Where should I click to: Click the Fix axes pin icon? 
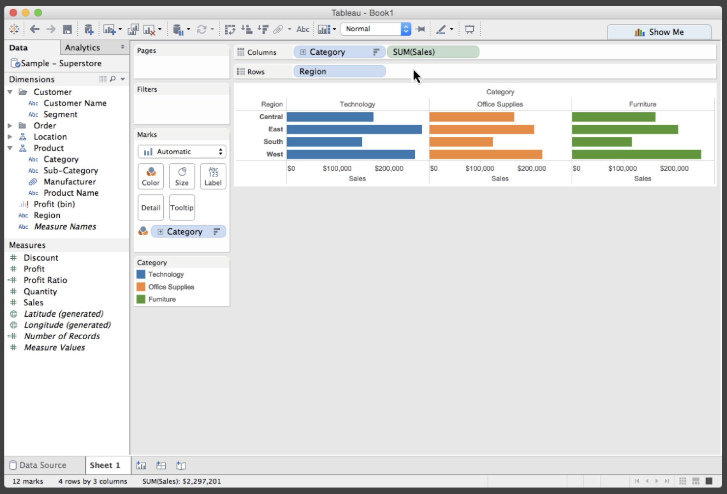[420, 29]
